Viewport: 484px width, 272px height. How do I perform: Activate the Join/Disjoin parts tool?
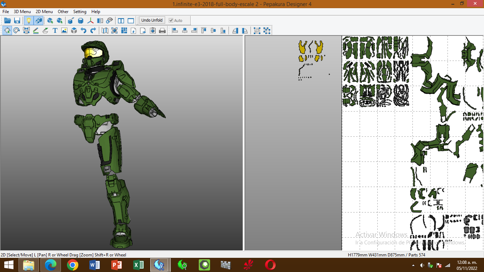(x=26, y=31)
